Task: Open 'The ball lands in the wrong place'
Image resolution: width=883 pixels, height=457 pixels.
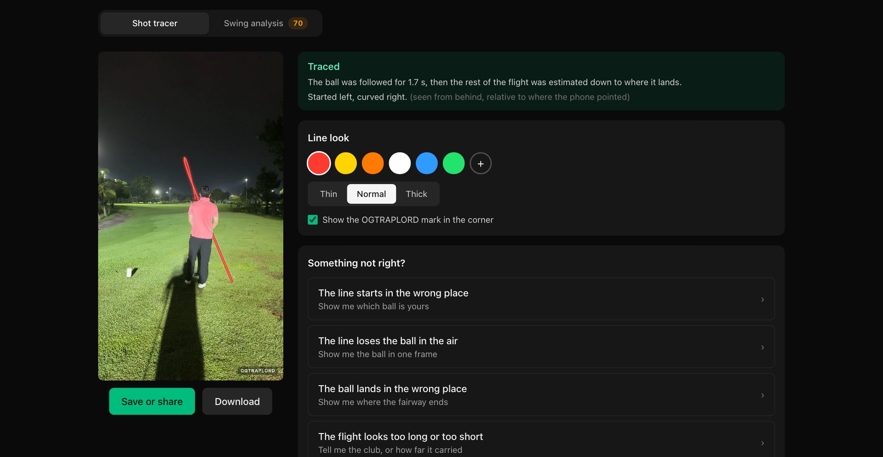Action: 541,395
